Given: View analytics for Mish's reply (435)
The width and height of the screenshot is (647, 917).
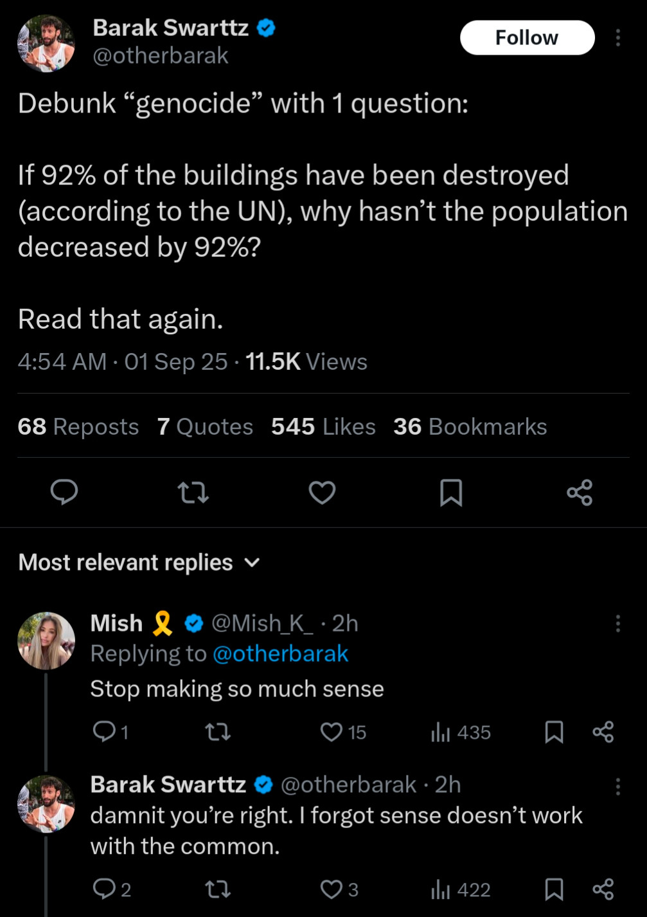Looking at the screenshot, I should [461, 732].
